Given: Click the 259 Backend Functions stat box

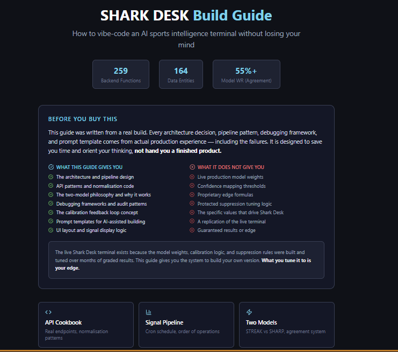Looking at the screenshot, I should [121, 74].
